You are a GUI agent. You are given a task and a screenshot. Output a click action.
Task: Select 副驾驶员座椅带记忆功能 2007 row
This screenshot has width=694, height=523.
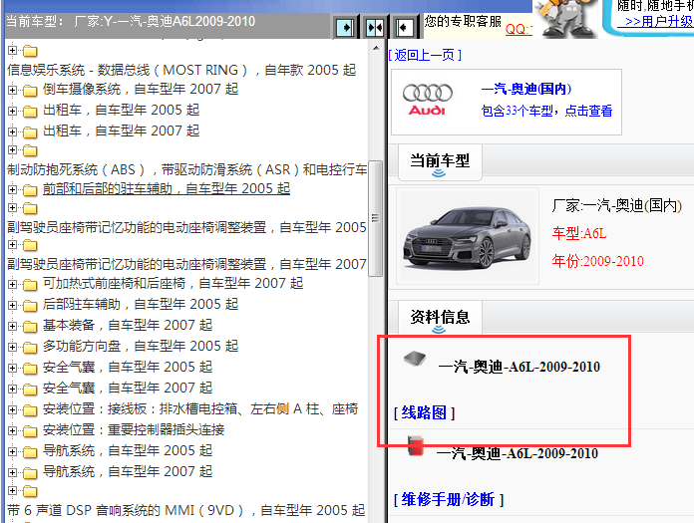tap(186, 264)
